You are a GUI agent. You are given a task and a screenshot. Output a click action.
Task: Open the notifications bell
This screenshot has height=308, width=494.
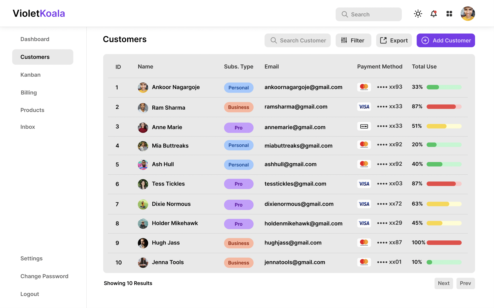pyautogui.click(x=433, y=14)
